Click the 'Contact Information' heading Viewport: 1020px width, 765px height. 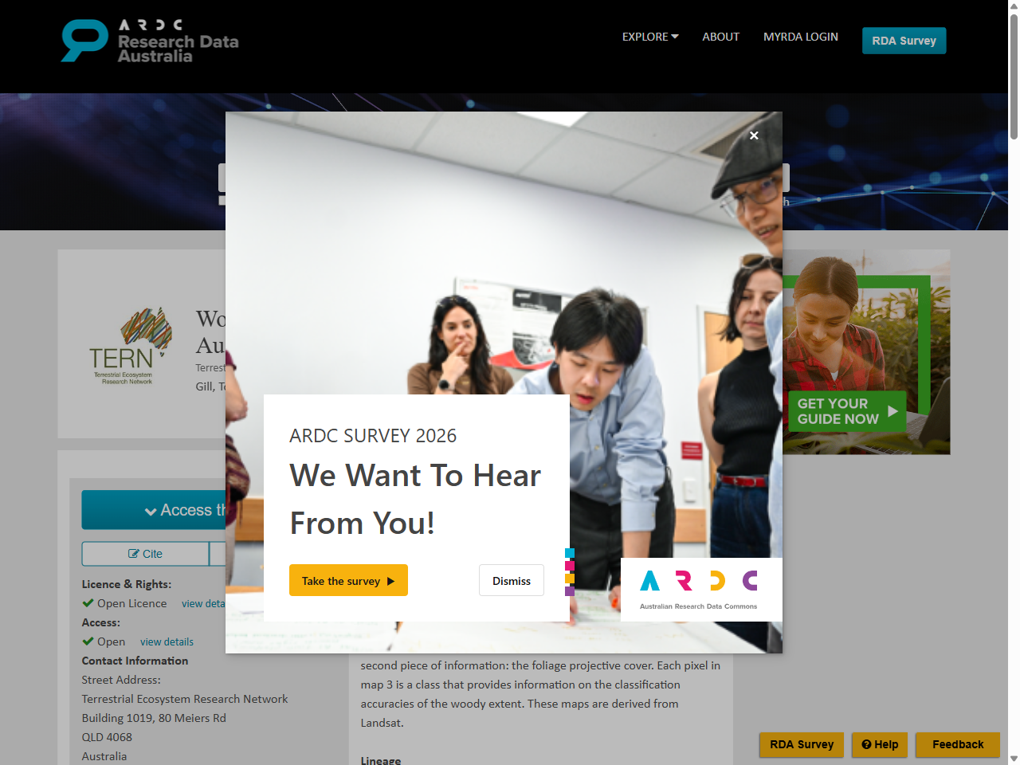tap(135, 661)
